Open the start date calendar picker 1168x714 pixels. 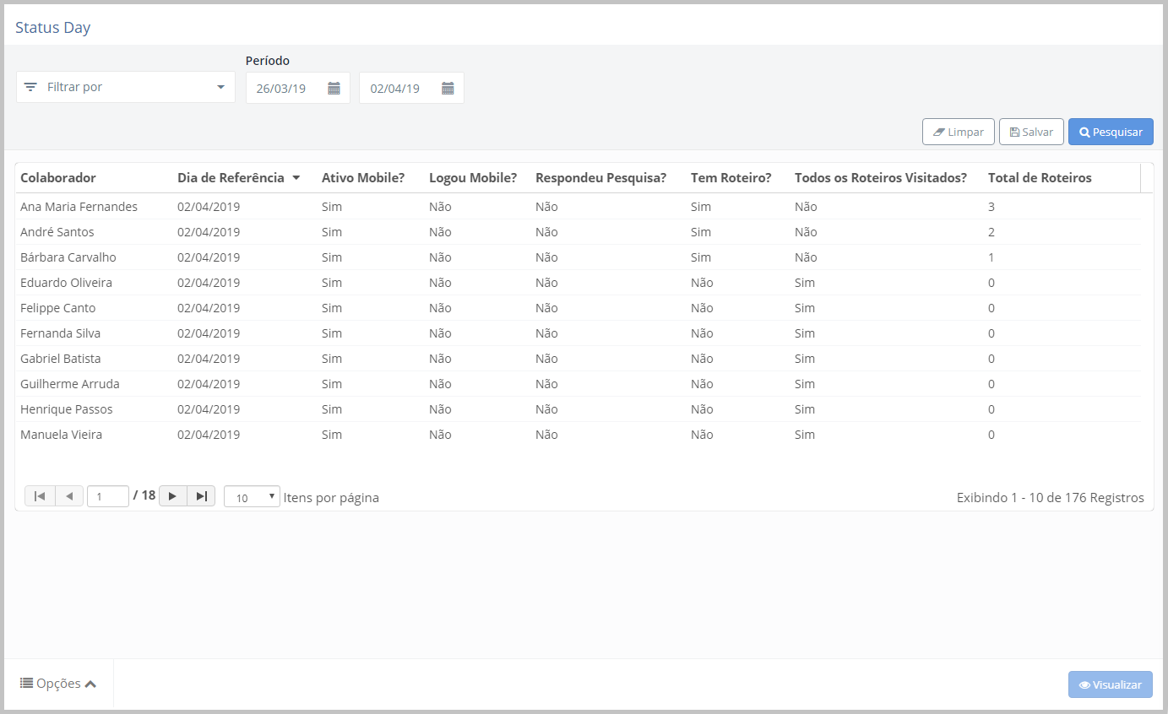pyautogui.click(x=334, y=88)
